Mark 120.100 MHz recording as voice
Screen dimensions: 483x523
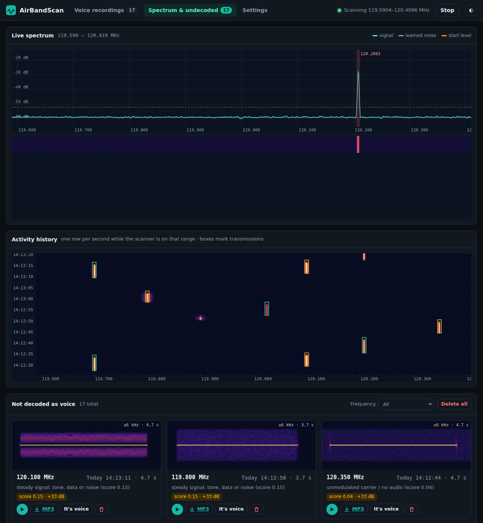76,509
